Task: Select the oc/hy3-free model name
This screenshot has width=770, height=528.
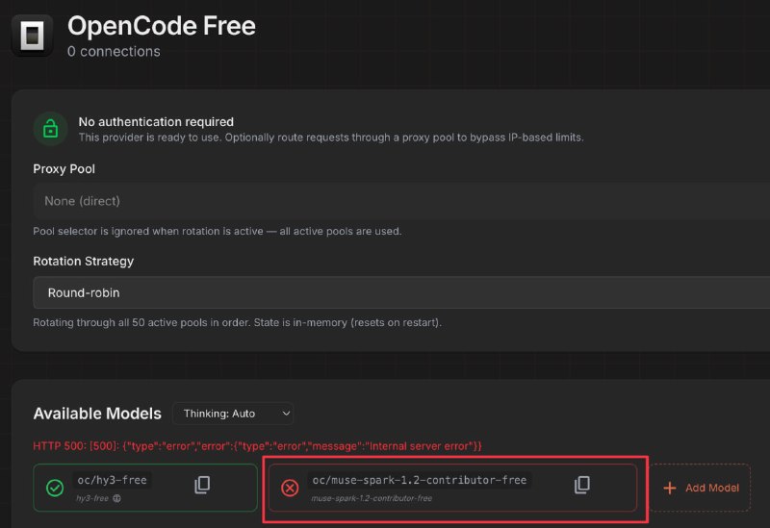Action: [x=112, y=480]
